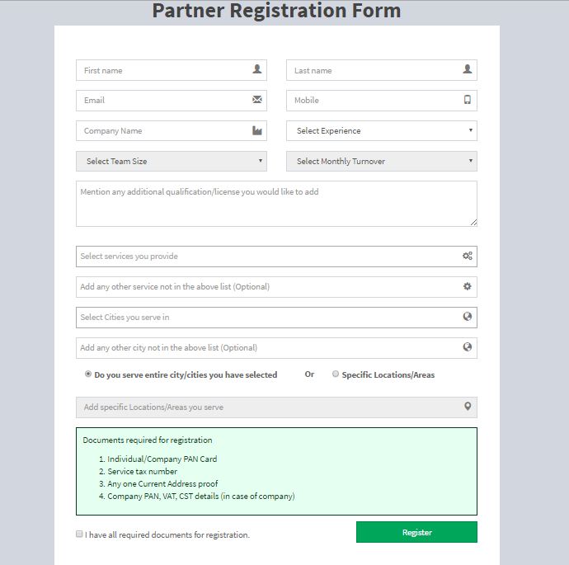Click the globe icon in Select Cities field

[x=468, y=317]
